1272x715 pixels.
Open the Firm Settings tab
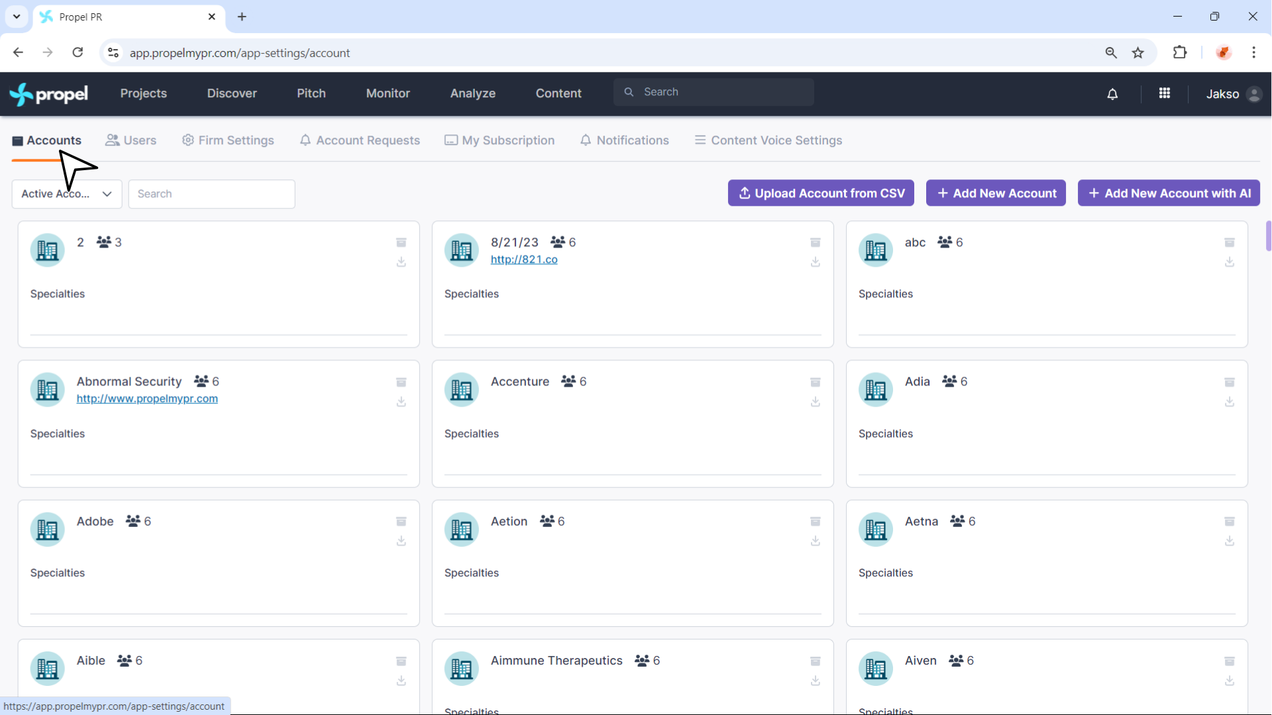coord(228,140)
